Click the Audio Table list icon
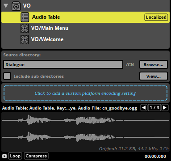Screen dimensions: 171x161 click(x=25, y=17)
